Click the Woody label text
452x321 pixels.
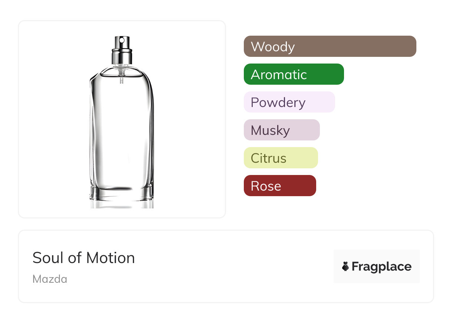tap(273, 47)
